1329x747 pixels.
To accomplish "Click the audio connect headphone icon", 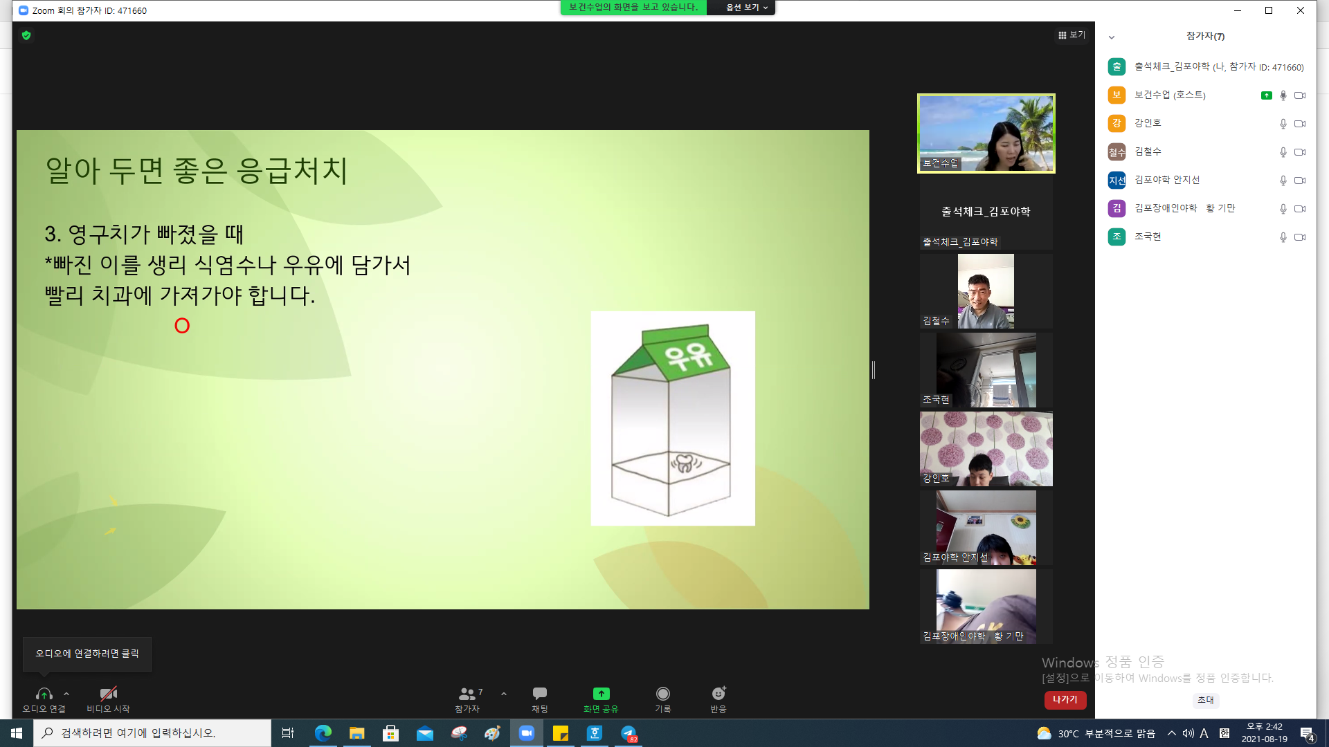I will (44, 694).
